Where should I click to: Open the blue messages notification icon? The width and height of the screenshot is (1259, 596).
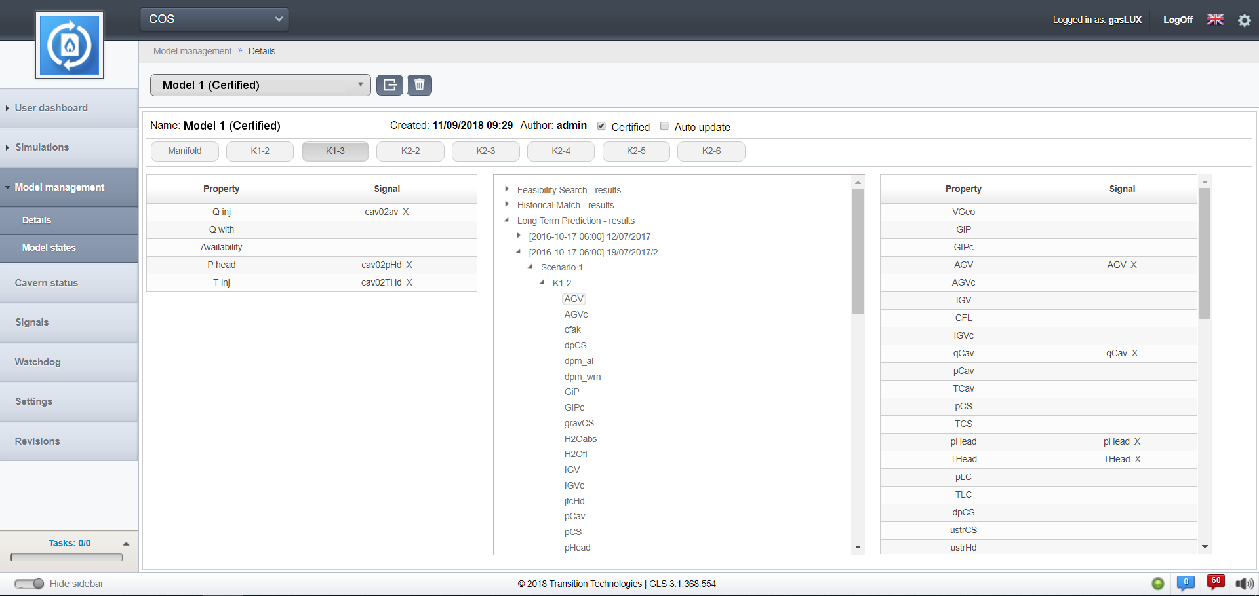click(1186, 583)
